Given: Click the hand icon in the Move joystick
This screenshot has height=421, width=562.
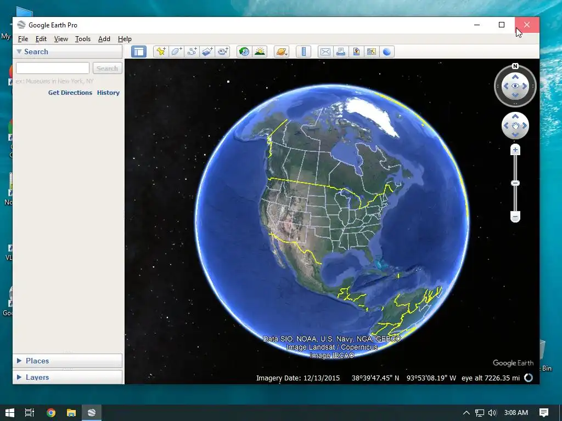Looking at the screenshot, I should (x=515, y=126).
